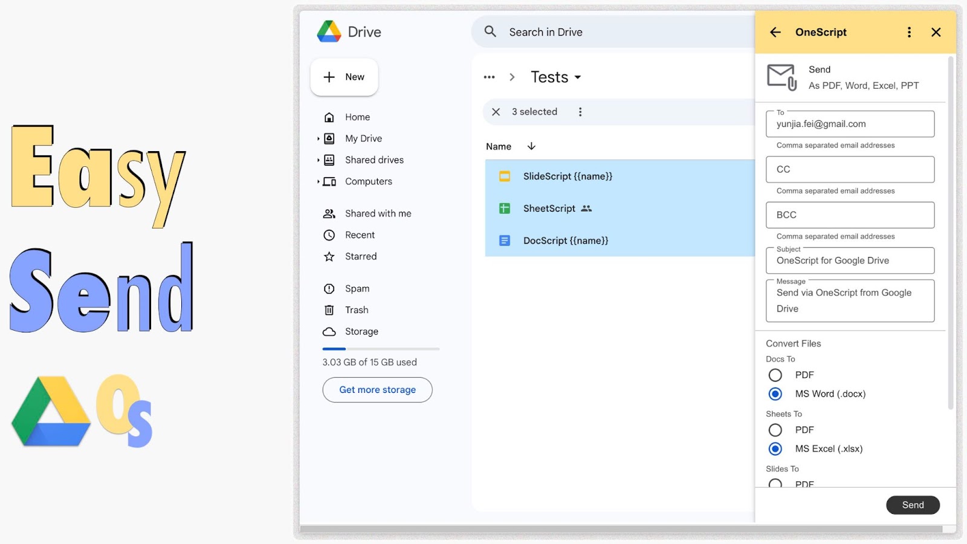
Task: Click the Name column header
Action: tap(499, 146)
